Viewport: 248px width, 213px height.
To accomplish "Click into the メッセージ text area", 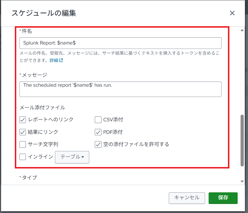I will (120, 89).
